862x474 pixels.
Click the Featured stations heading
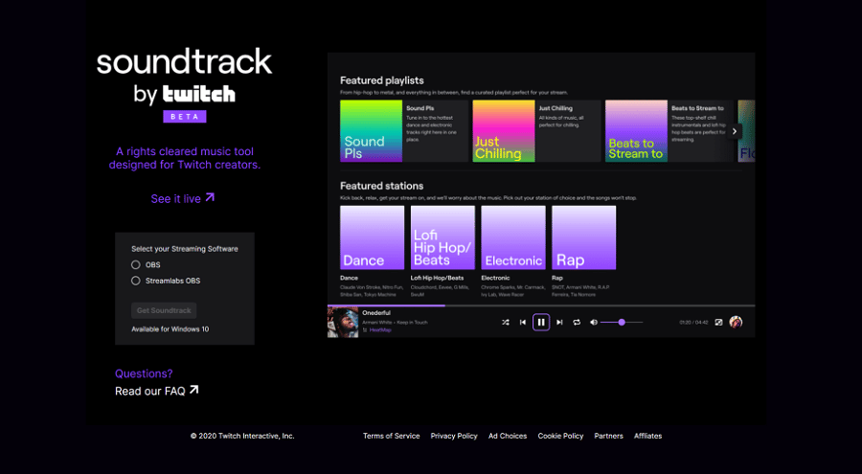click(x=381, y=186)
